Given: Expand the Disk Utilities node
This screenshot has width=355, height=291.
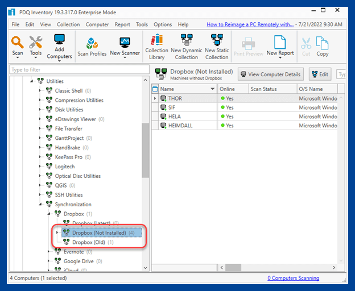Looking at the screenshot, I should pyautogui.click(x=40, y=110).
